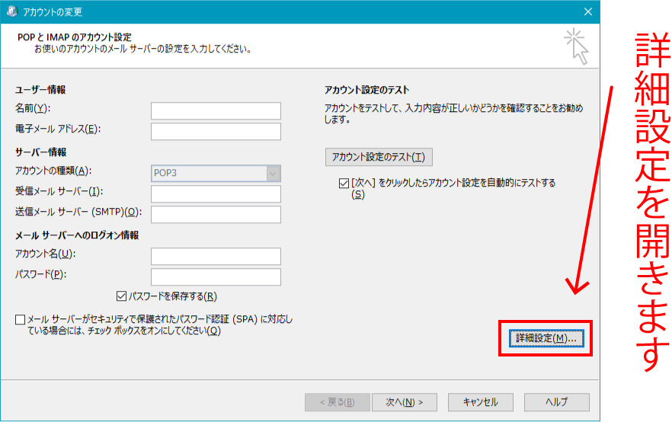Enable the SPA password authentication checkbox
Screen dimensions: 672x422
(20, 320)
